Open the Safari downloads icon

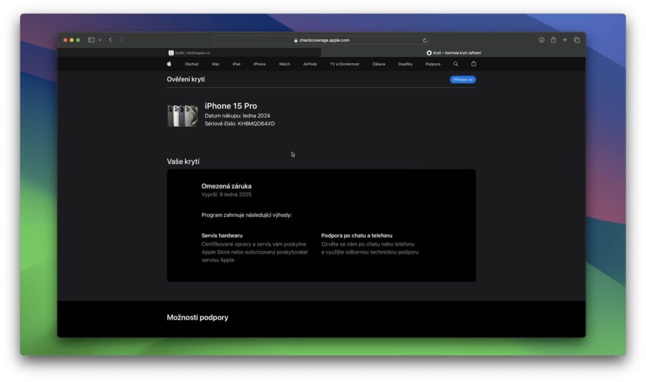(x=541, y=40)
